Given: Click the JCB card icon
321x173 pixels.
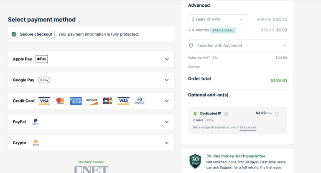Looking at the screenshot, I should [x=107, y=101].
